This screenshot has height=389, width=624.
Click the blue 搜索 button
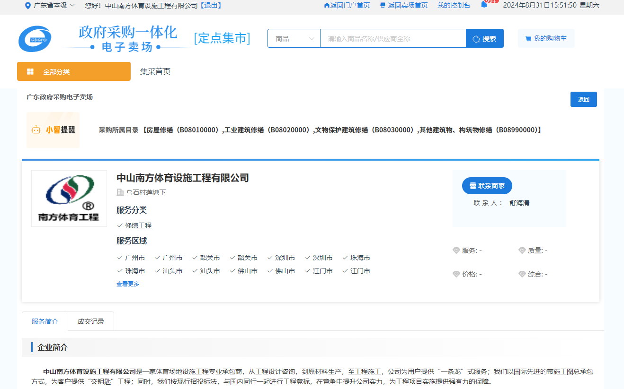pos(485,39)
